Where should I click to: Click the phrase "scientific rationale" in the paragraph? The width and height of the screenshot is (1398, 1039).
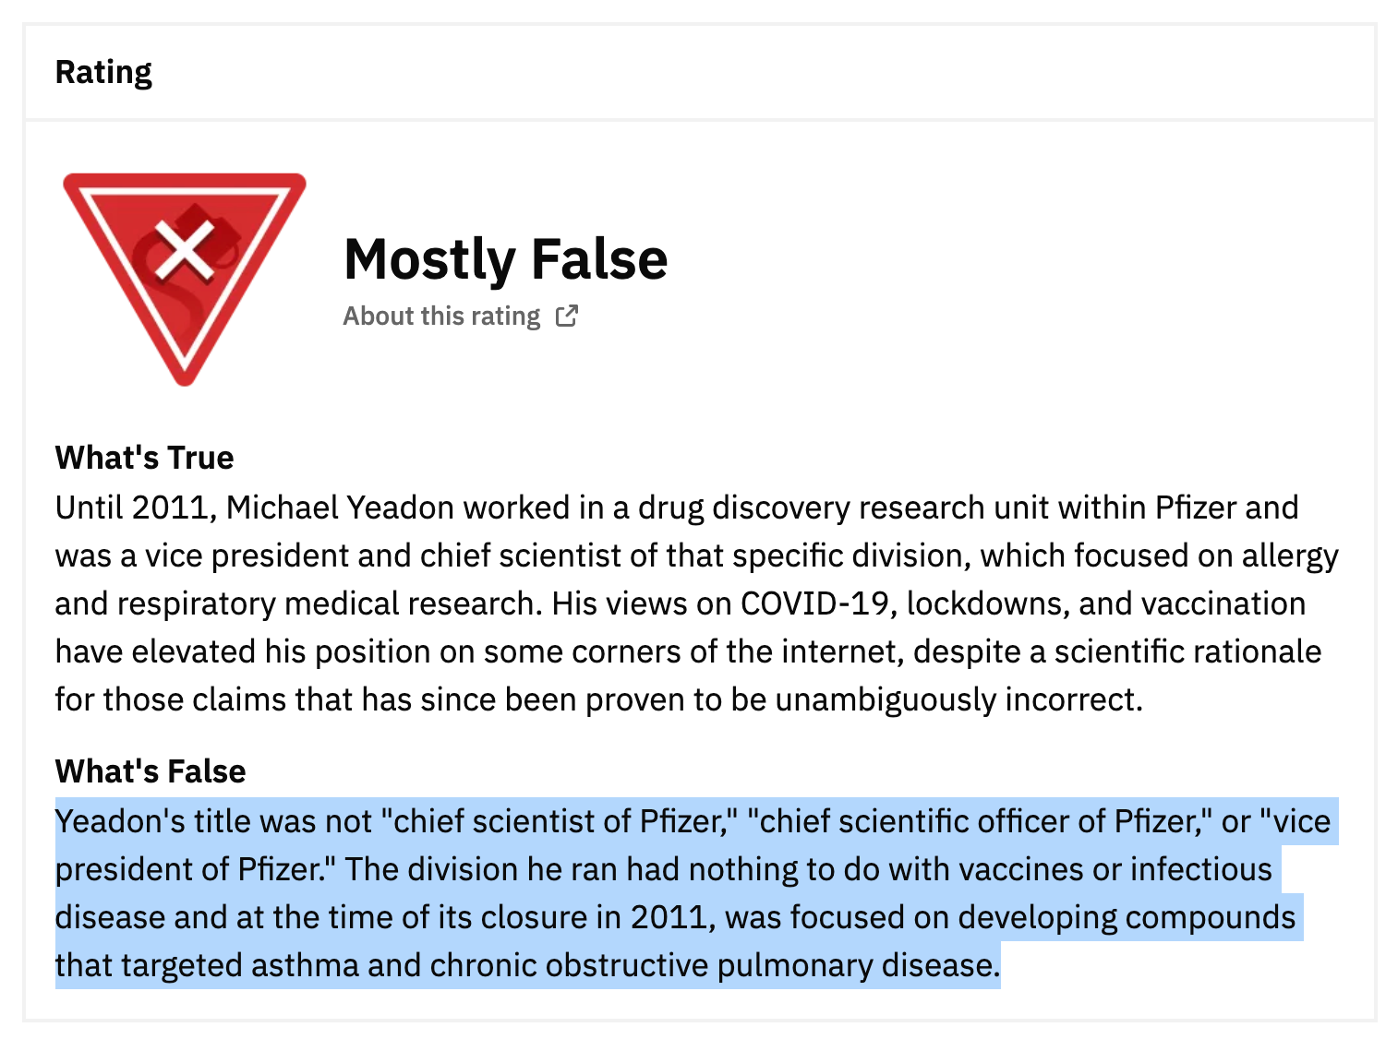click(1187, 652)
